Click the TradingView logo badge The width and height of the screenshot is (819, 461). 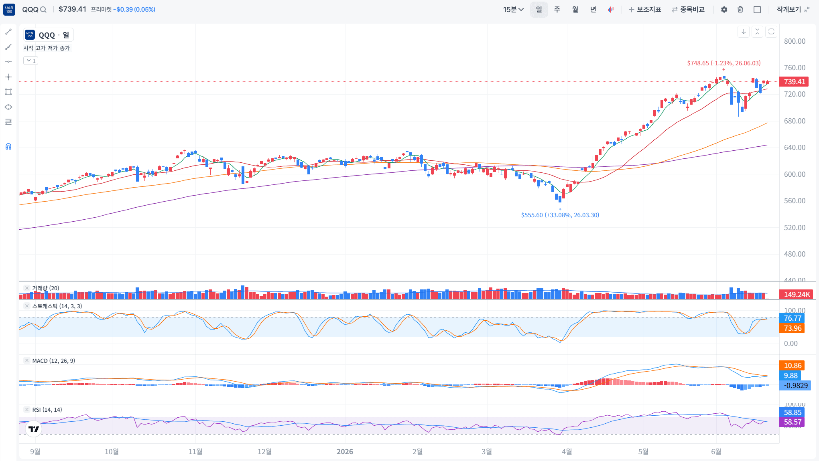click(x=34, y=429)
